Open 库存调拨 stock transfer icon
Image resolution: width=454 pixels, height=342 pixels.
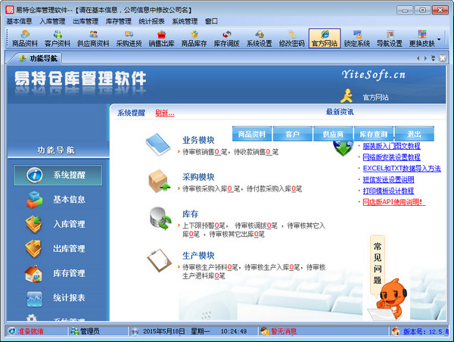(225, 39)
